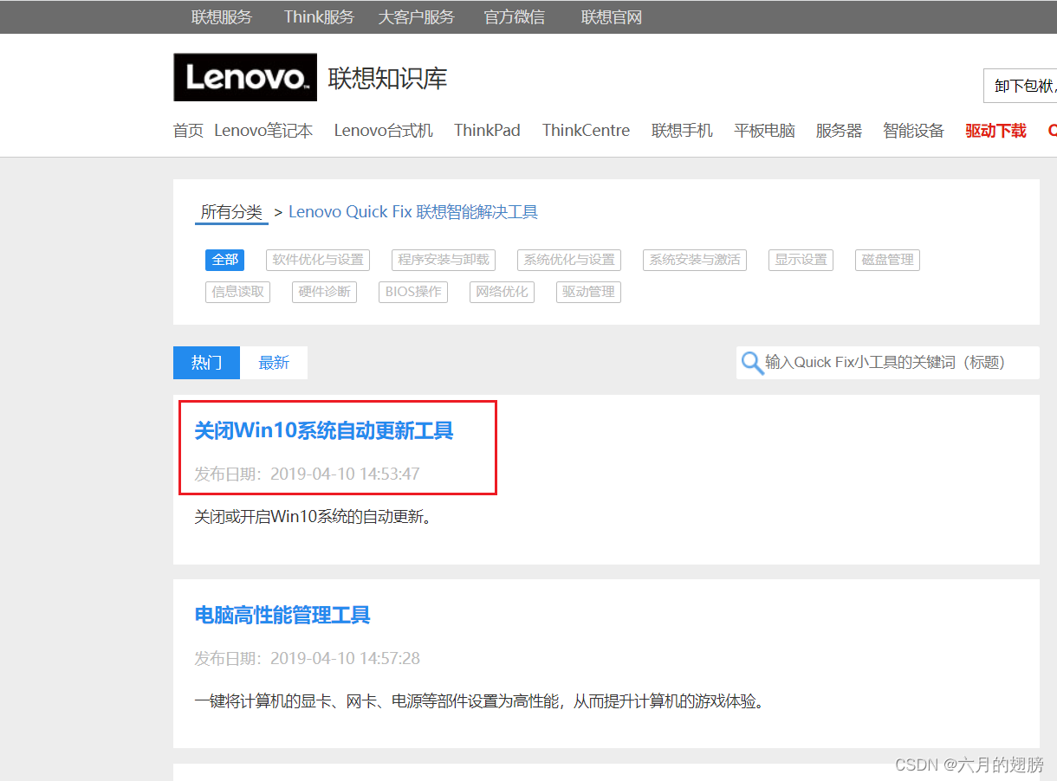Filter by 磁盘管理
Screen dimensions: 1057x781
887,260
